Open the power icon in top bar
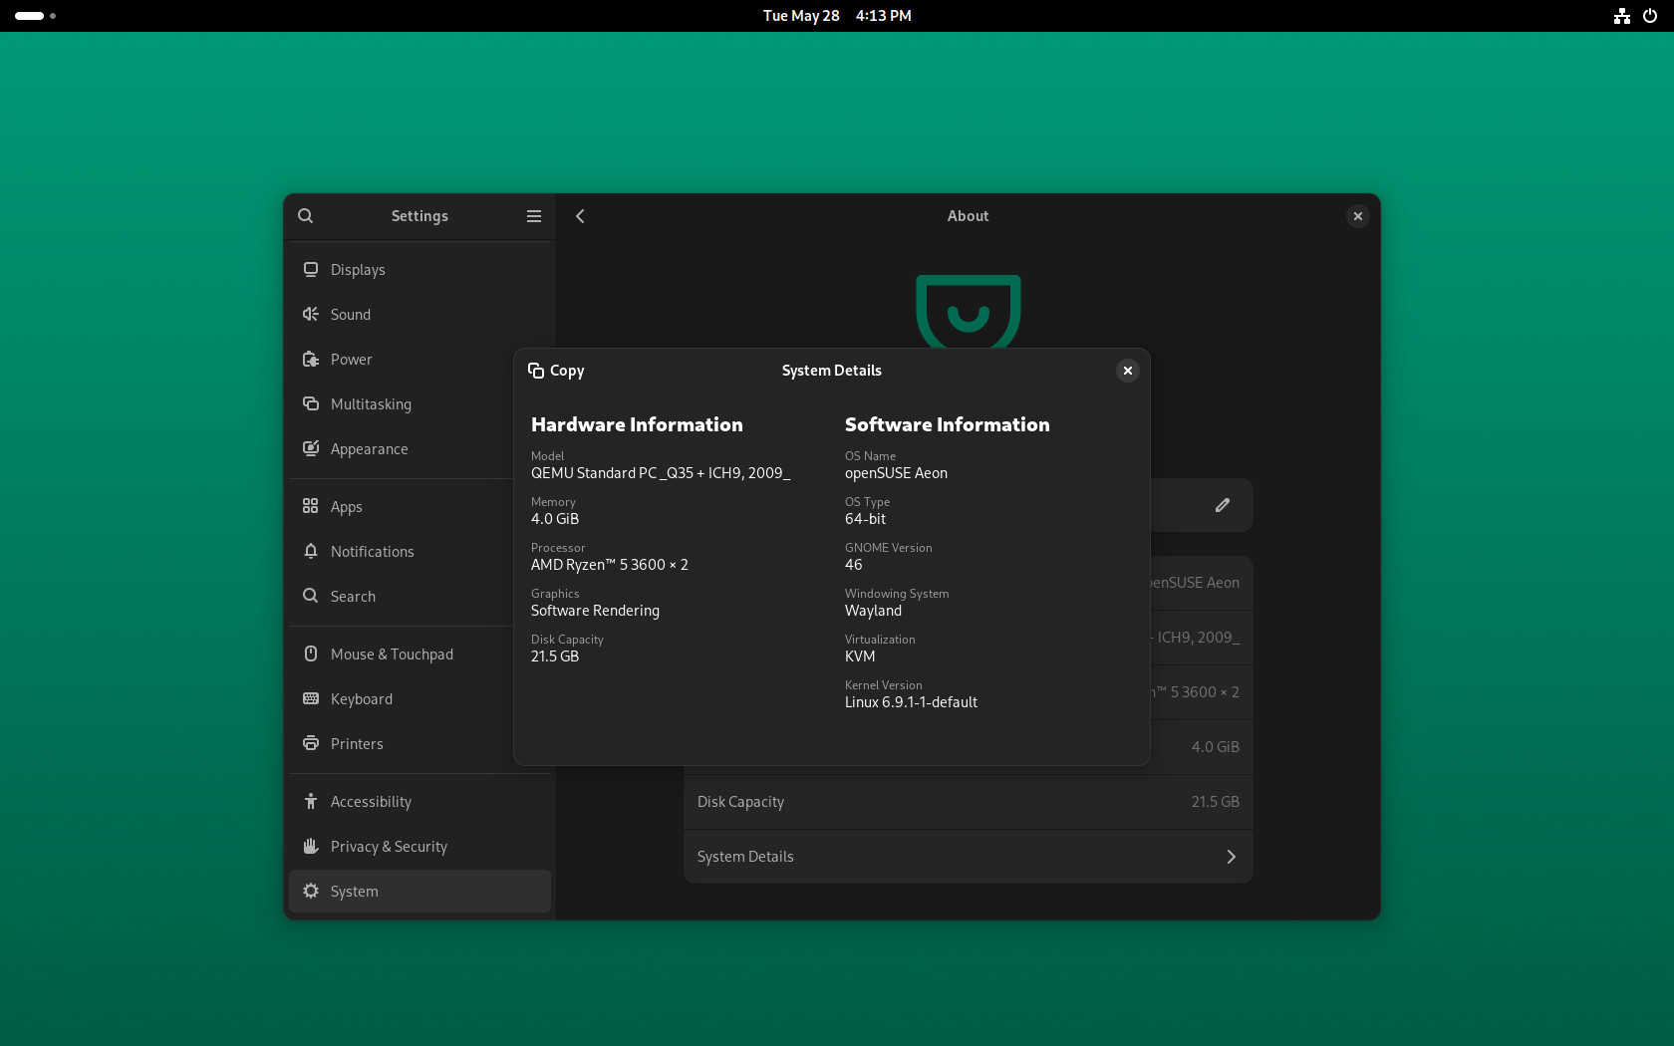The height and width of the screenshot is (1046, 1674). point(1650,16)
